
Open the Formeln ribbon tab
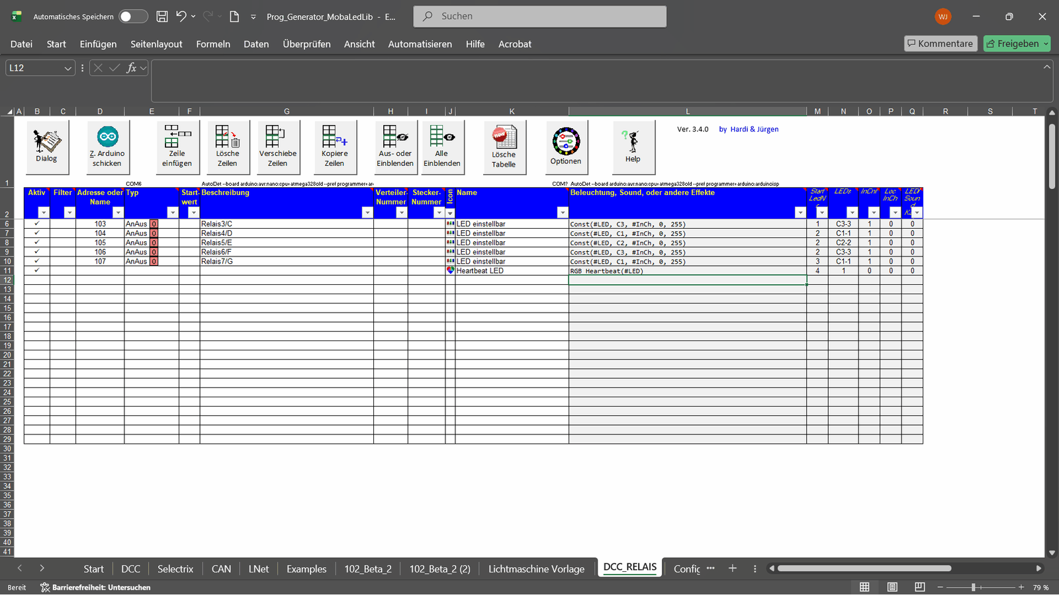pos(213,44)
